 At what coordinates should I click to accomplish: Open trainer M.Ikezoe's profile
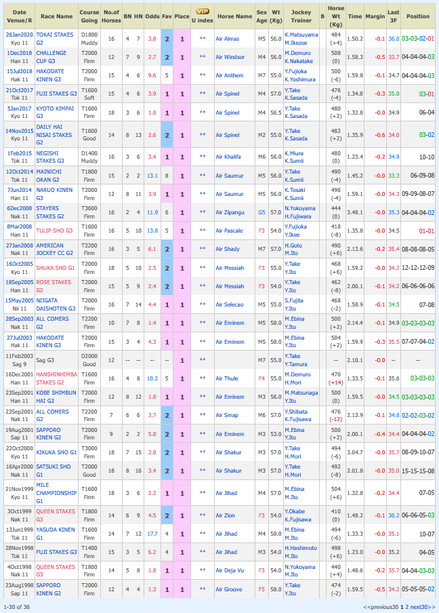(x=295, y=43)
